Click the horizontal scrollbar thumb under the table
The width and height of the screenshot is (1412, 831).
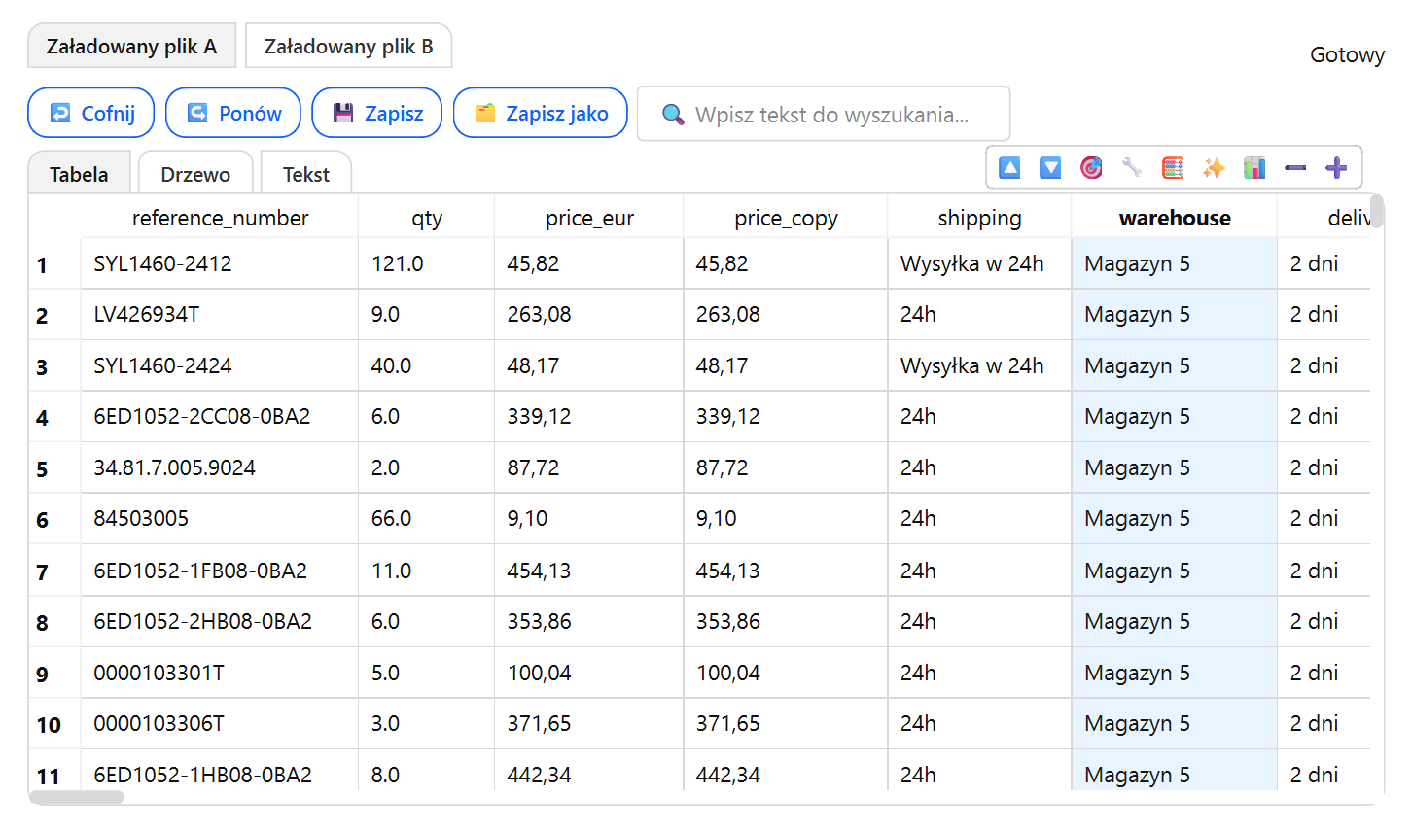[77, 798]
